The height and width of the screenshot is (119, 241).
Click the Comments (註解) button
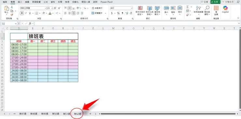pyautogui.click(x=205, y=2)
